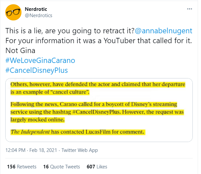The height and width of the screenshot is (174, 201).
Task: Open the Twitter Web App source link
Action: pos(81,150)
